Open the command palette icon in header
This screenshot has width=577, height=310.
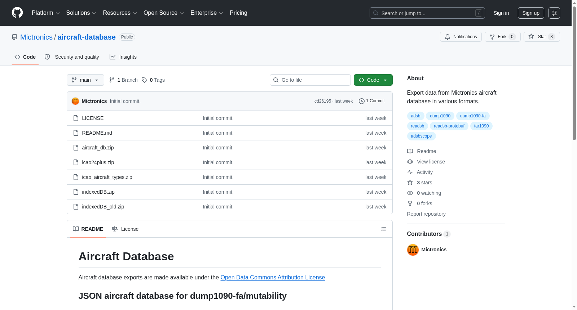554,13
